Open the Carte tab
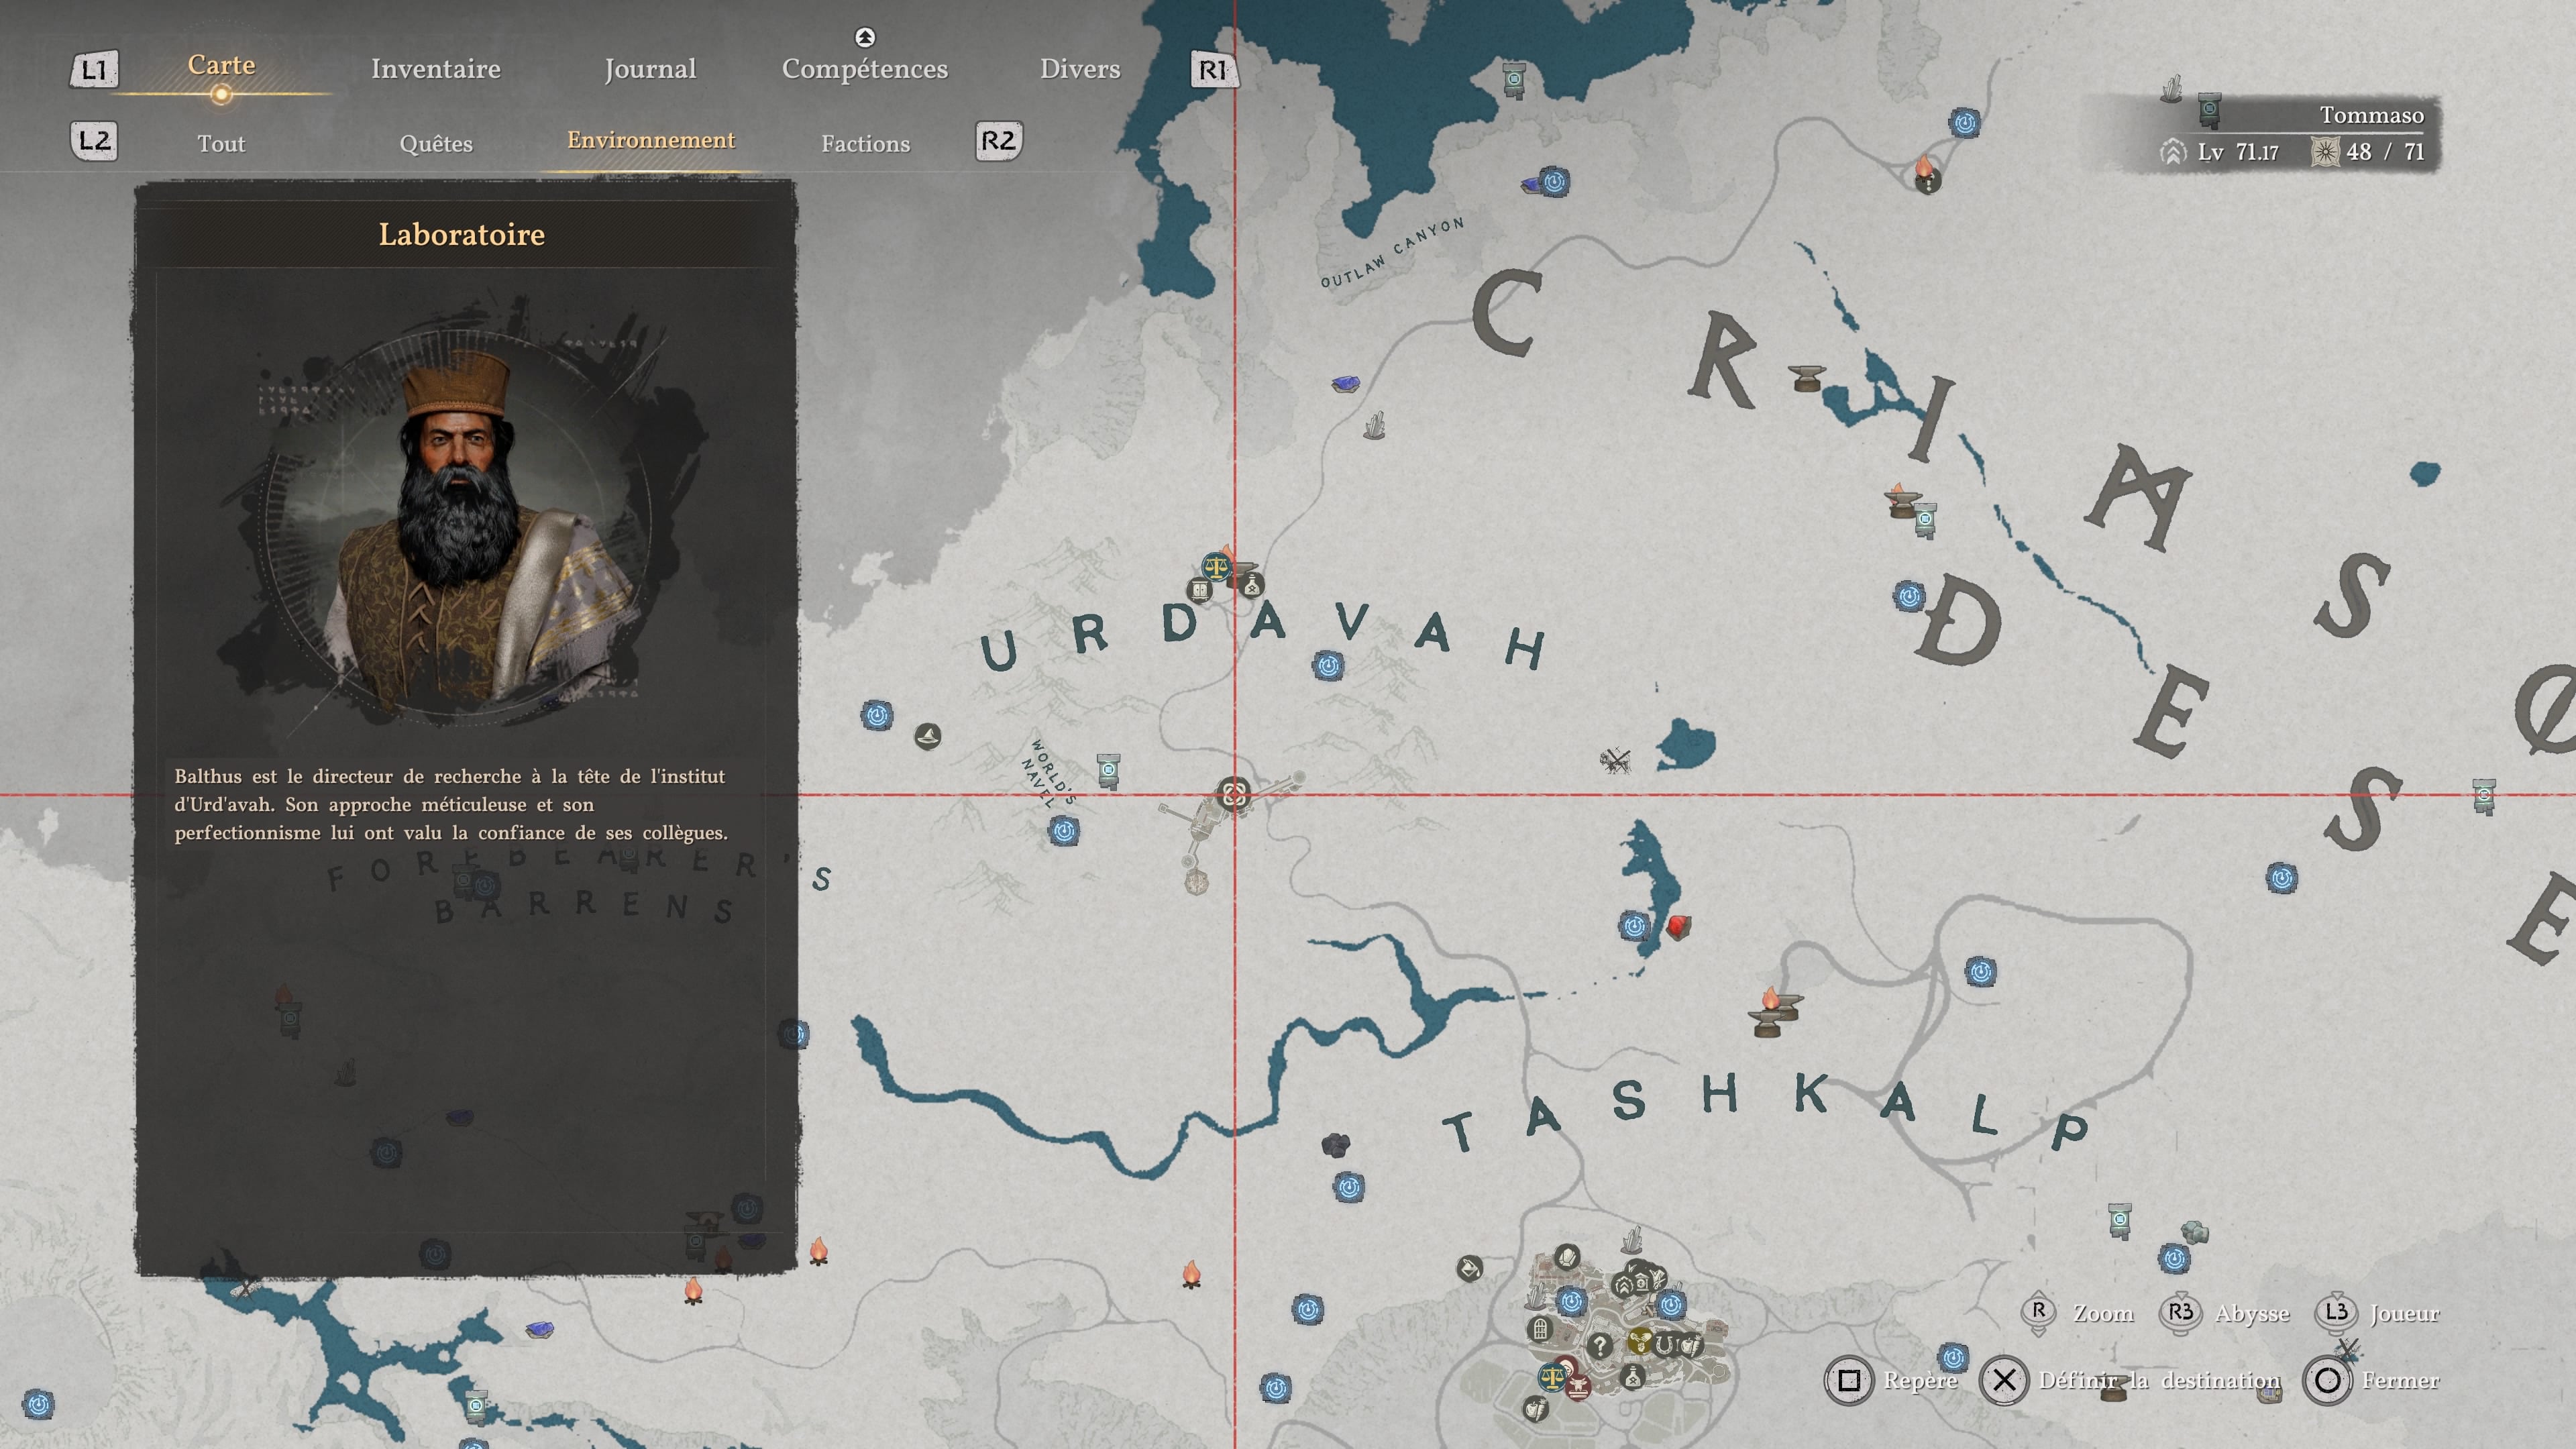The image size is (2576, 1449). (x=221, y=65)
